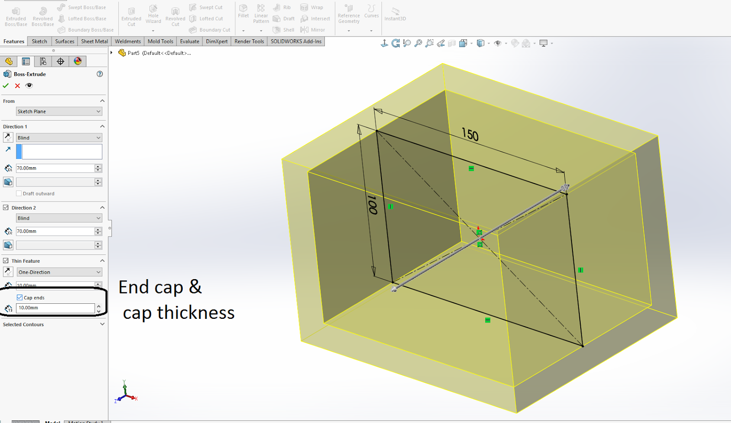Increment Direction 2 depth with stepper arrow
The image size is (731, 423).
coord(98,229)
